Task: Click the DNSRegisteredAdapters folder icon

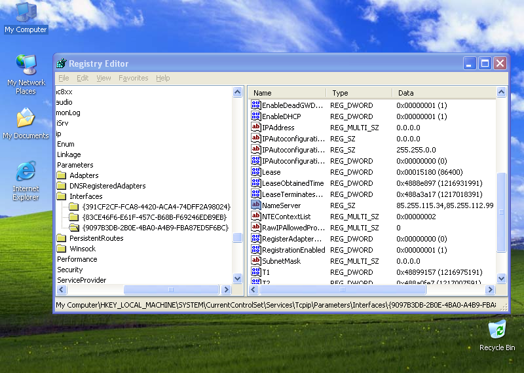Action: point(62,185)
